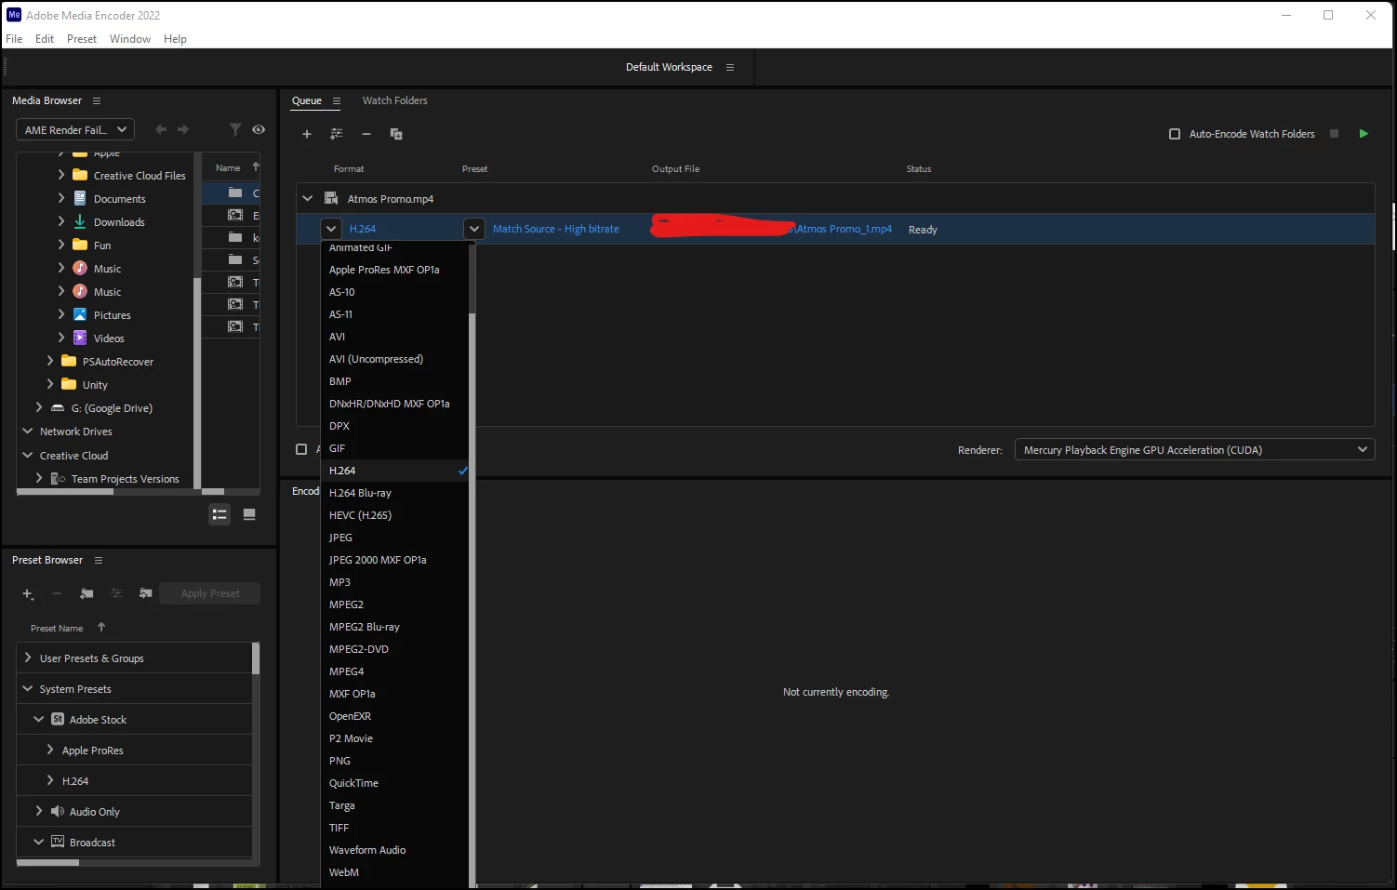1397x890 pixels.
Task: Open the Edit menu
Action: 45,38
